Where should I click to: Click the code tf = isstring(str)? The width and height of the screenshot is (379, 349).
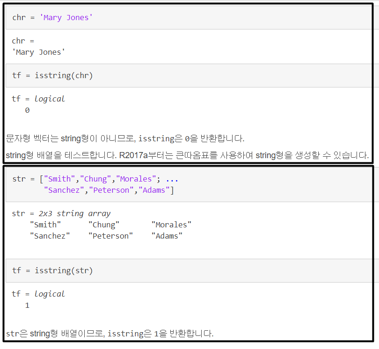52,270
